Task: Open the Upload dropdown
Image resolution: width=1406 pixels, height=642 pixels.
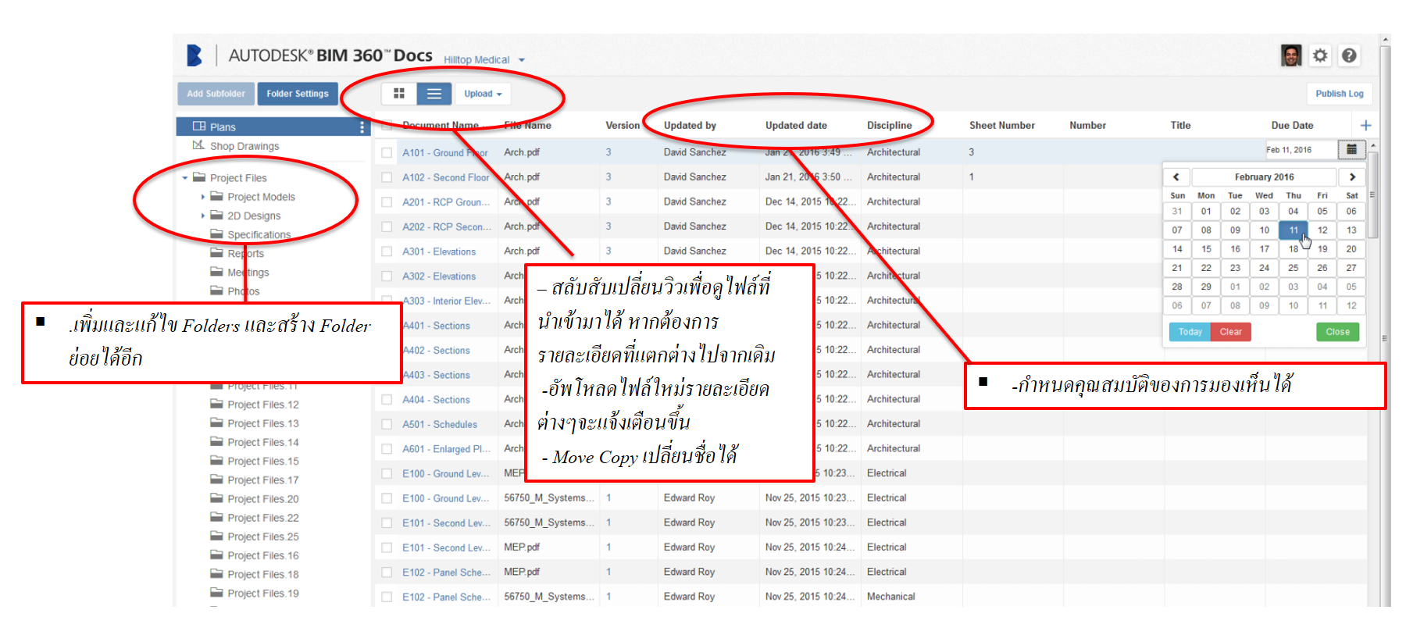Action: coord(483,94)
